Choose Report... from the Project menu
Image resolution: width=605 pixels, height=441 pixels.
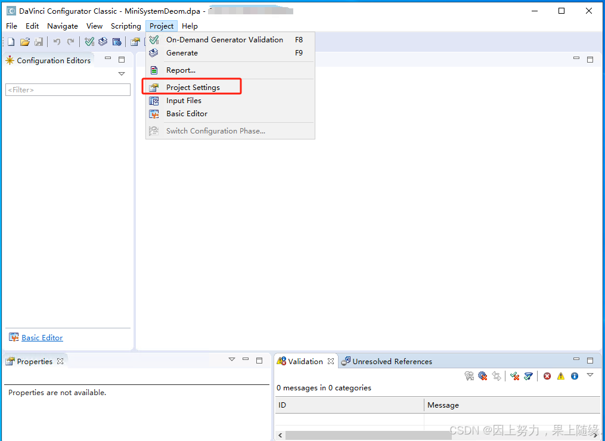[230, 70]
